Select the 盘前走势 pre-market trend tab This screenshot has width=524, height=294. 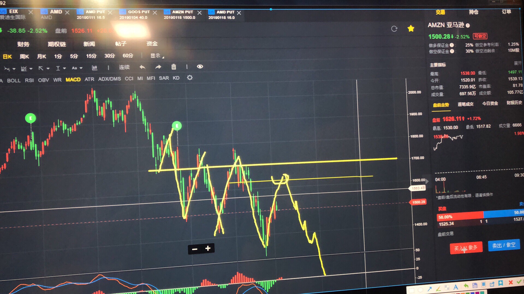point(441,105)
